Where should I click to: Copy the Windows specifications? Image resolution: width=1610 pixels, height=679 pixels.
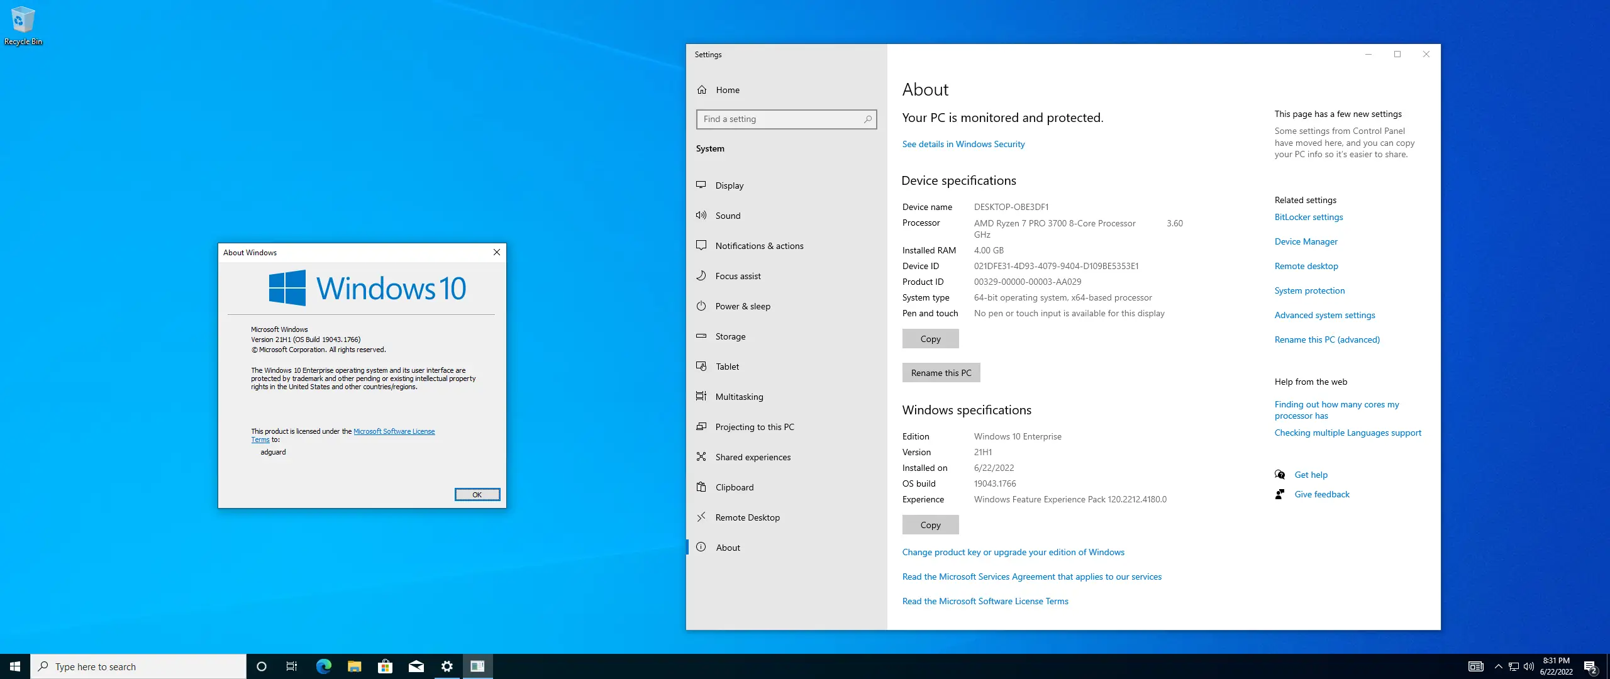930,525
